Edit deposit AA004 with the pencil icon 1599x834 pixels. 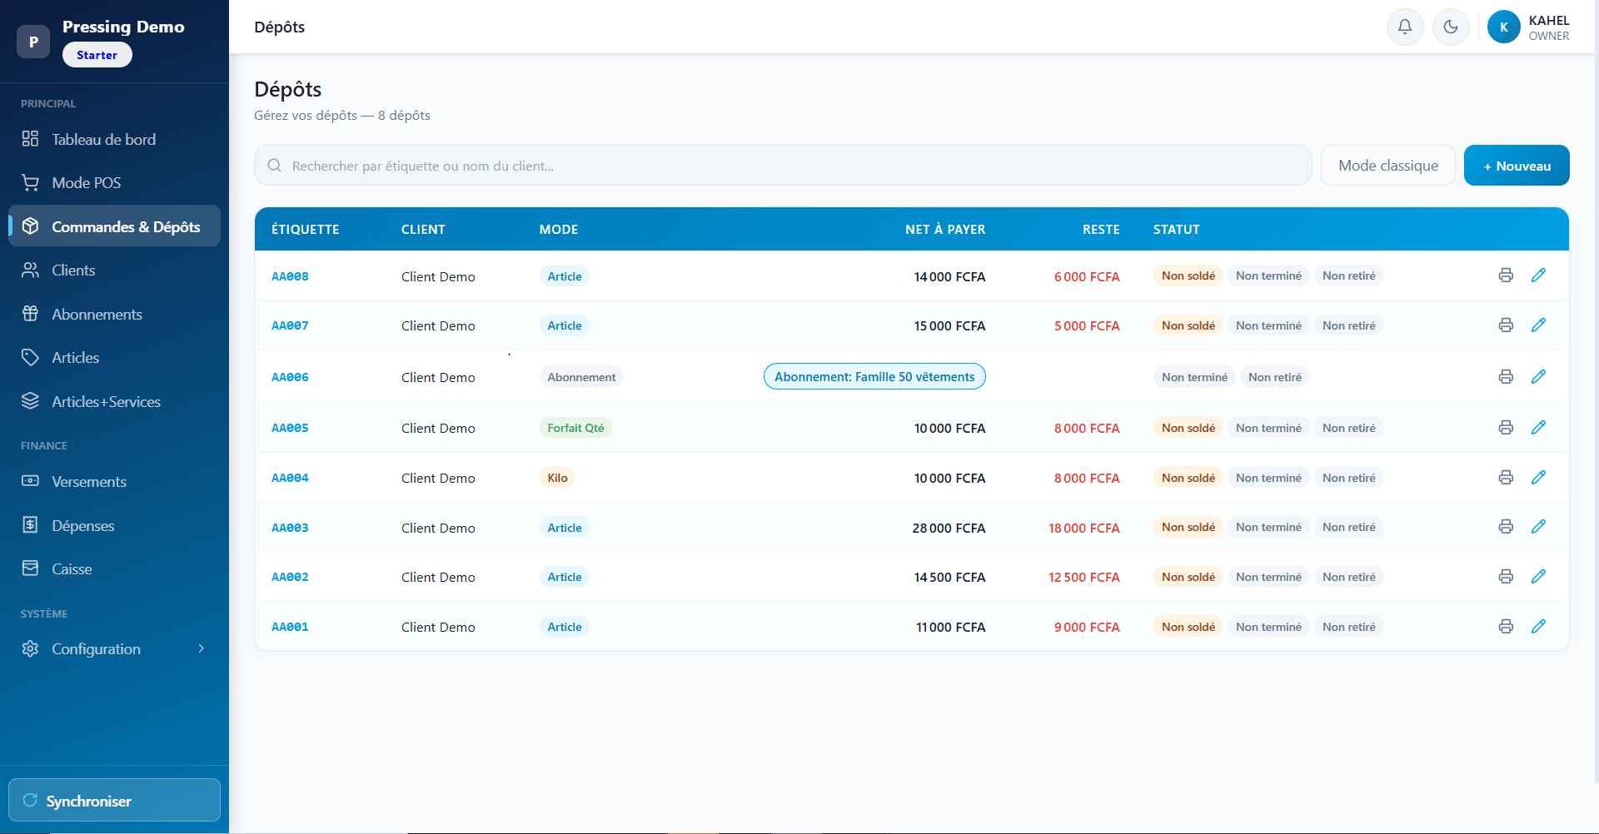coord(1538,478)
